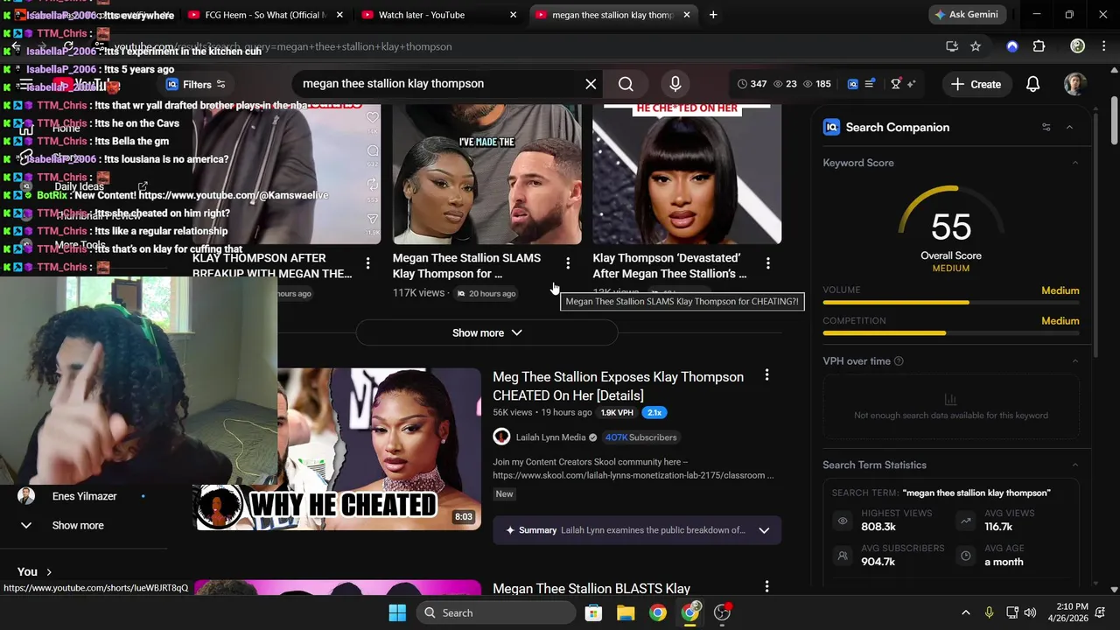Open Meg Thee Stallion Exposes Klay Thompson title
The width and height of the screenshot is (1120, 630).
[618, 386]
